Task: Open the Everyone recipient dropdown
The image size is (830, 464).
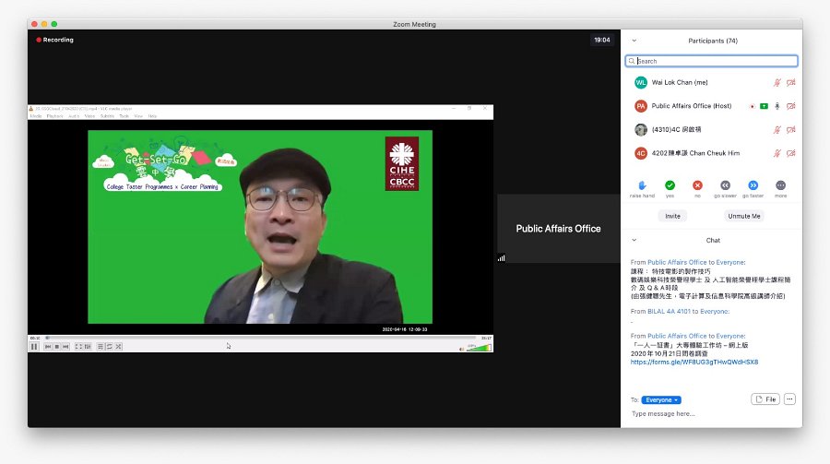Action: click(x=661, y=400)
